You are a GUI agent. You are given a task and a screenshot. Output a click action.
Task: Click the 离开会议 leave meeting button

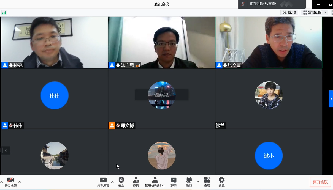[x=320, y=182]
